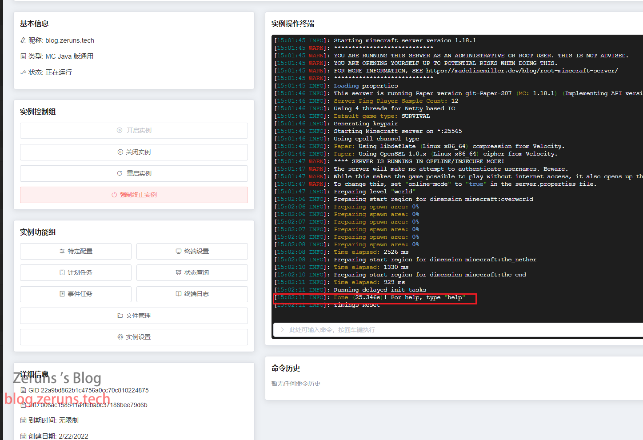
Task: Click the monitor icon beside 终端设置
Action: [178, 251]
